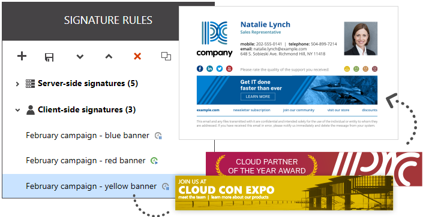Move rule down with the down arrow
426x217 pixels.
[80, 57]
